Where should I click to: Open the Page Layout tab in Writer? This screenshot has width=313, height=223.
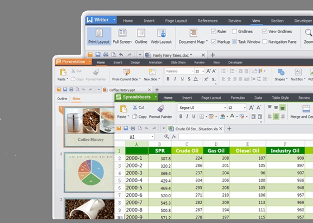coord(176,21)
